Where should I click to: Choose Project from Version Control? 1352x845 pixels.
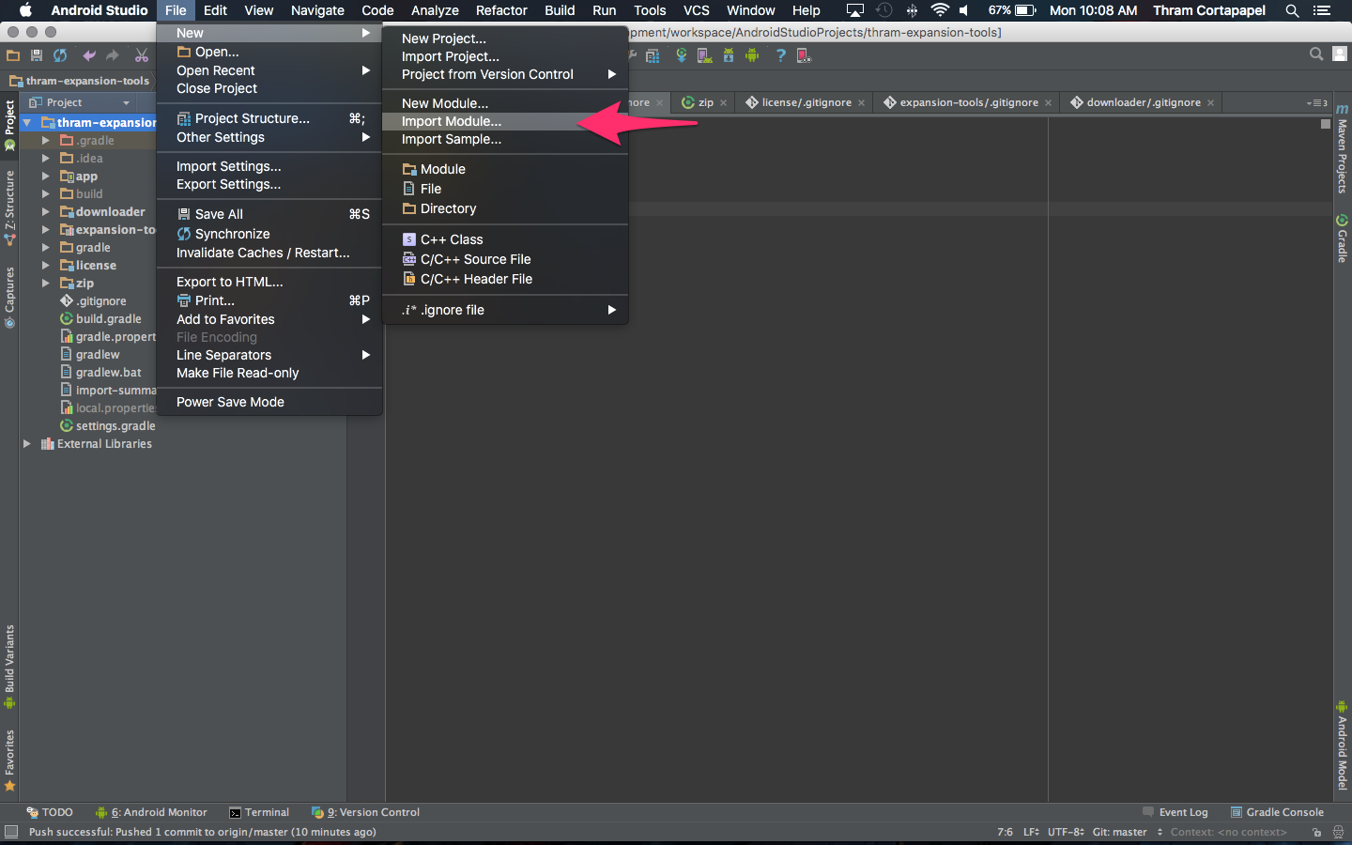(505, 74)
